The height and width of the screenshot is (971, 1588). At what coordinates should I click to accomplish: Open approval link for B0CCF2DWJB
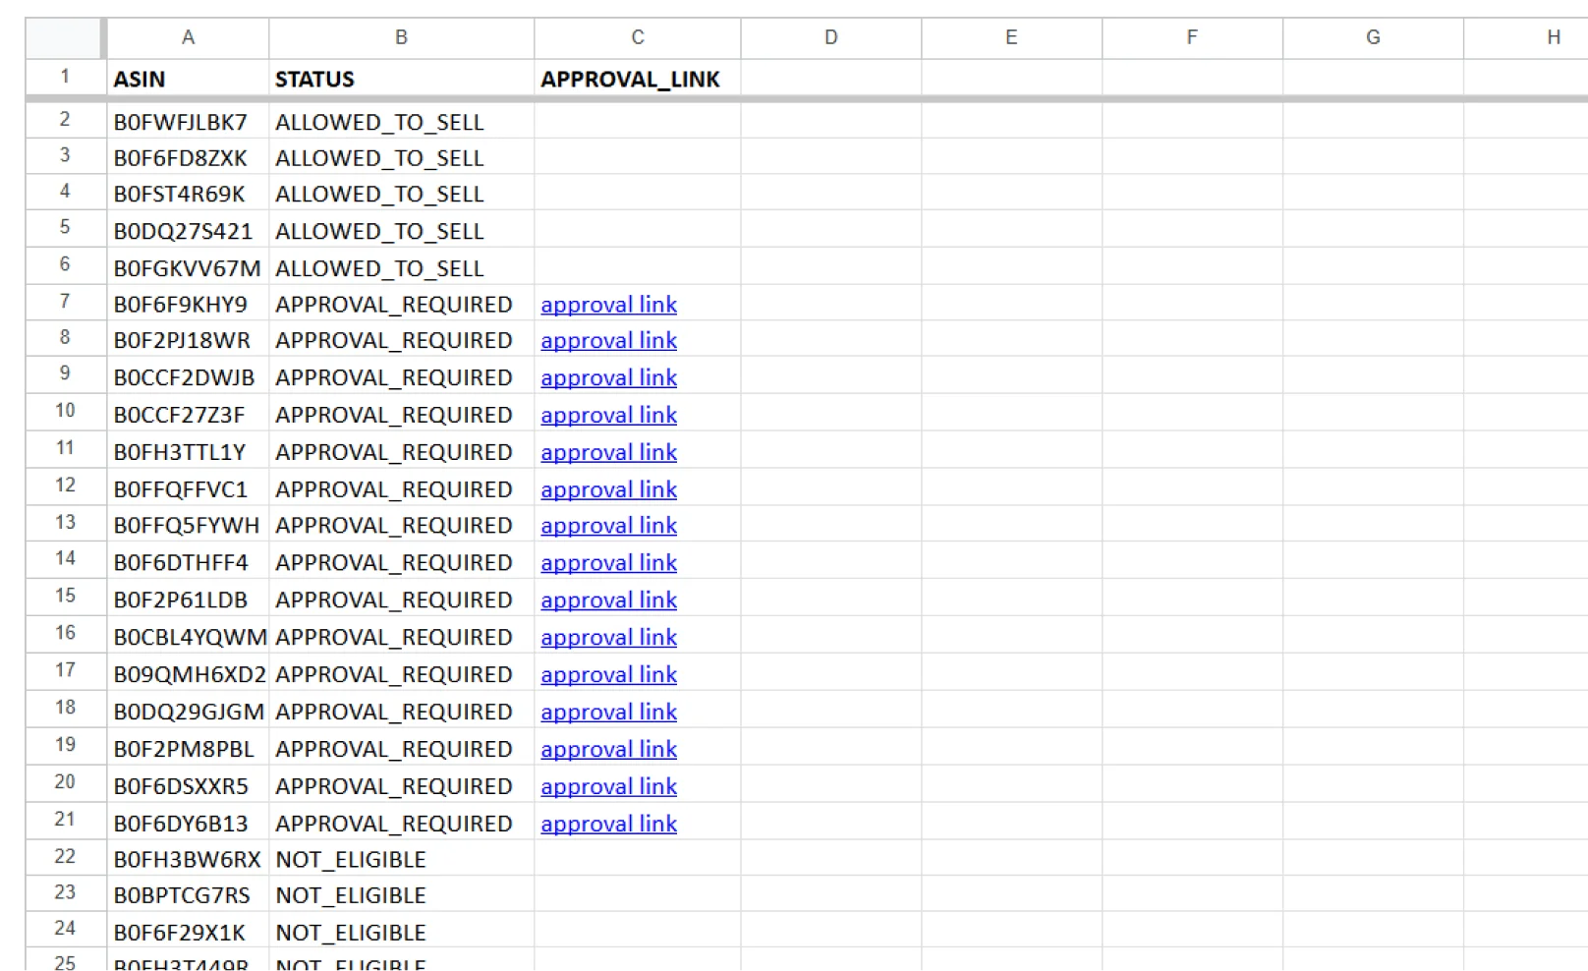coord(608,378)
